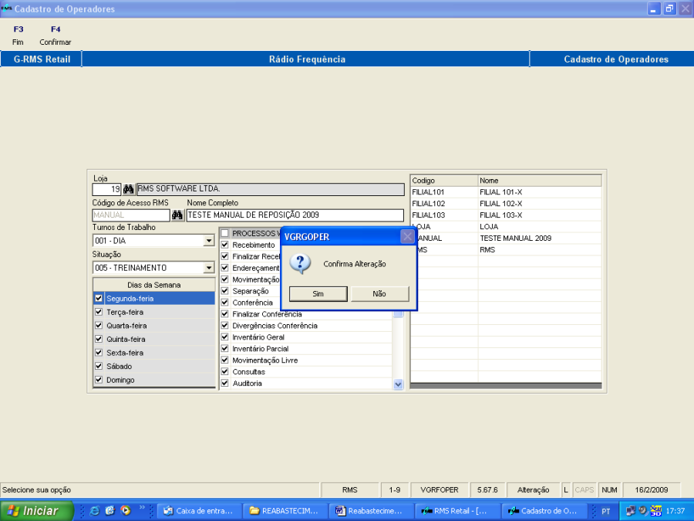This screenshot has width=694, height=521.
Task: Switch to Cadastro de O taskbar item
Action: click(x=544, y=511)
